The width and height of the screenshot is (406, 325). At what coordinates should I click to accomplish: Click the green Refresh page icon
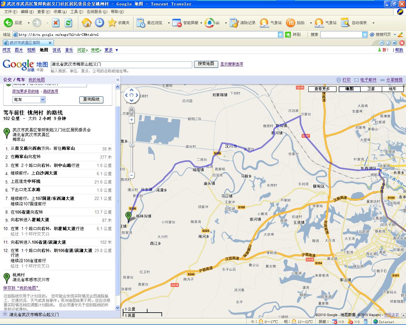tap(68, 23)
